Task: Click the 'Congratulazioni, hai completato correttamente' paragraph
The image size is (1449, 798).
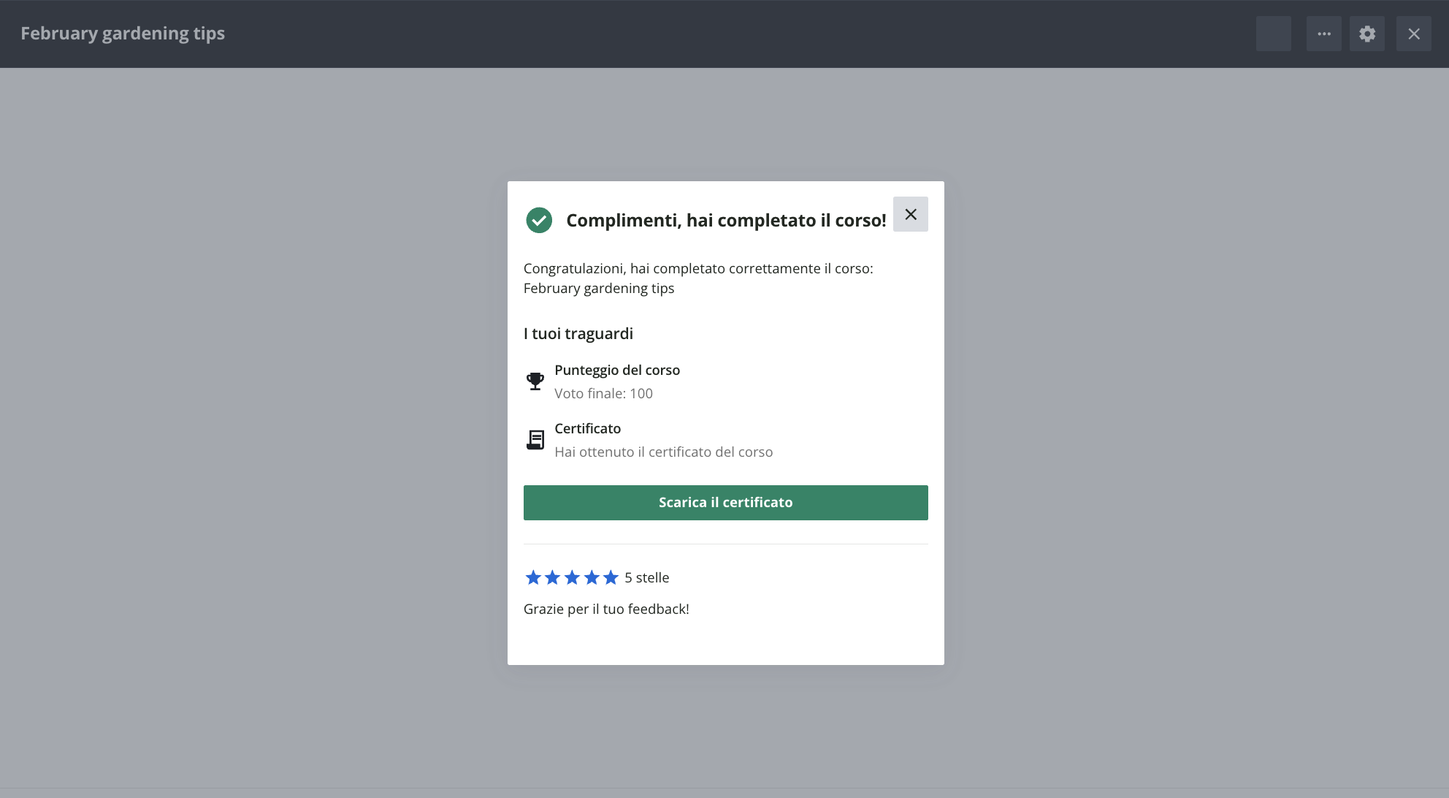Action: 698,278
